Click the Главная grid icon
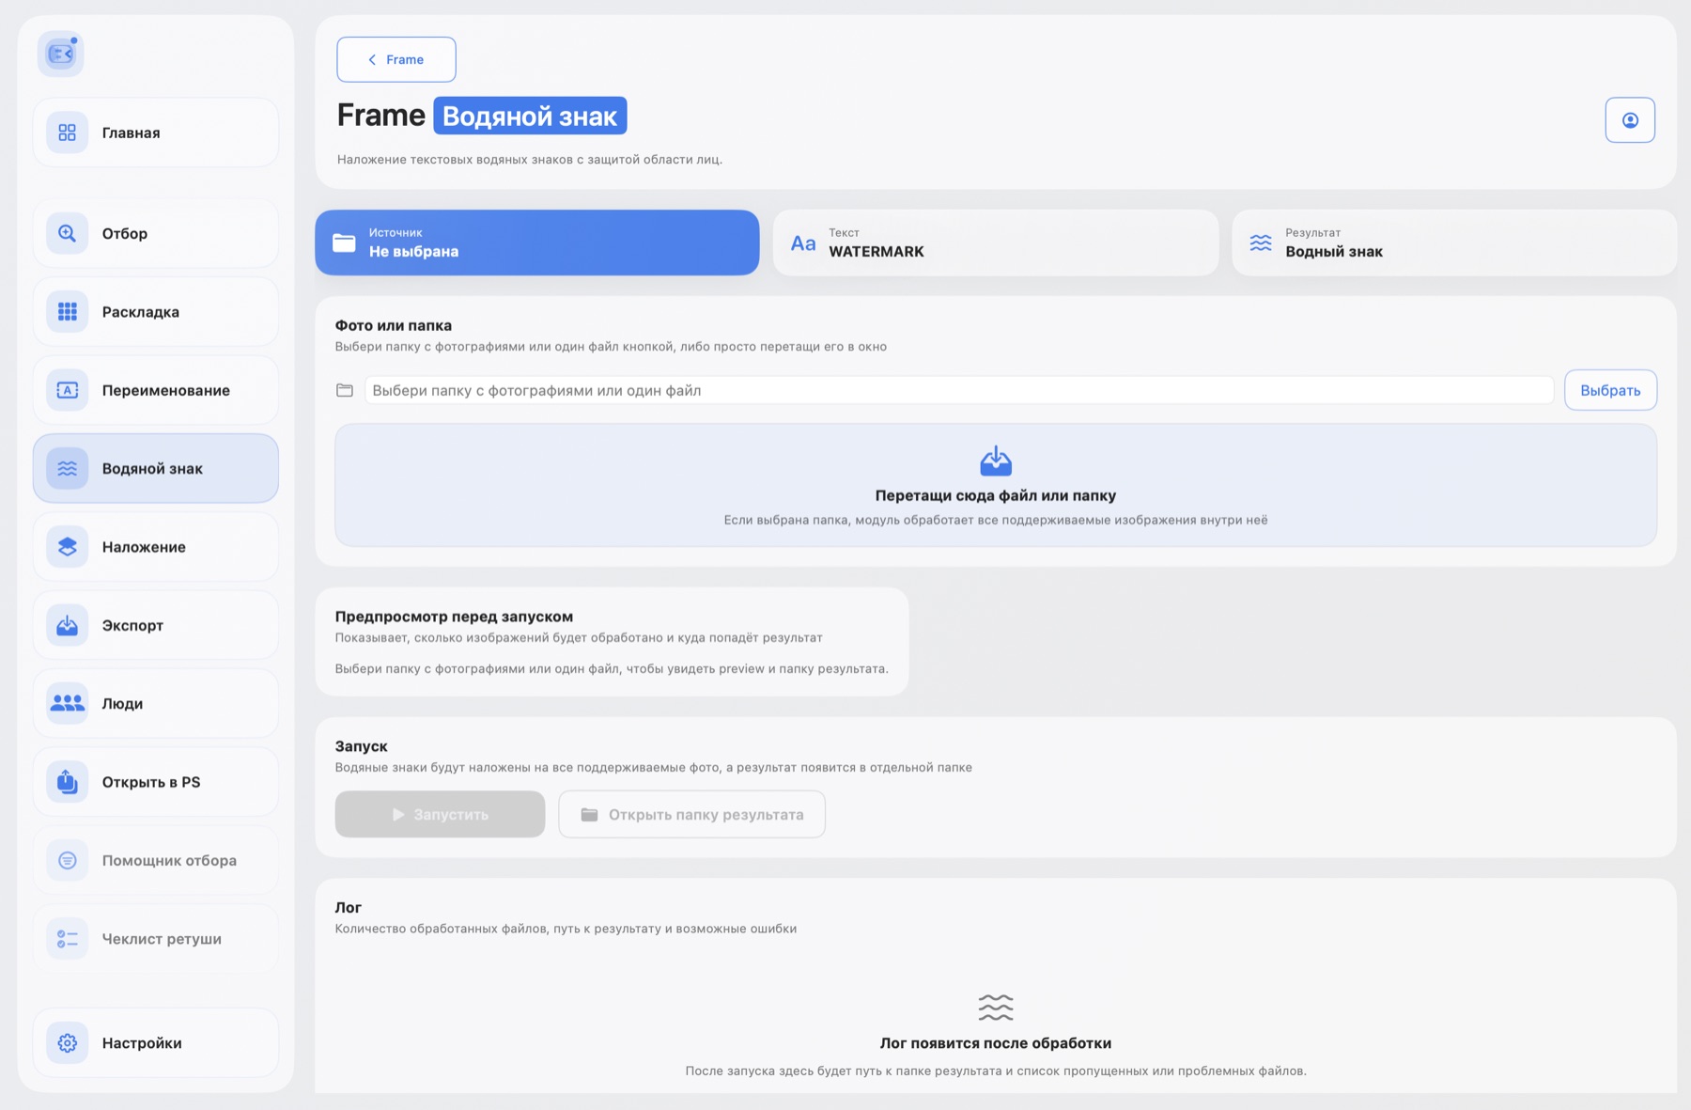 tap(68, 133)
